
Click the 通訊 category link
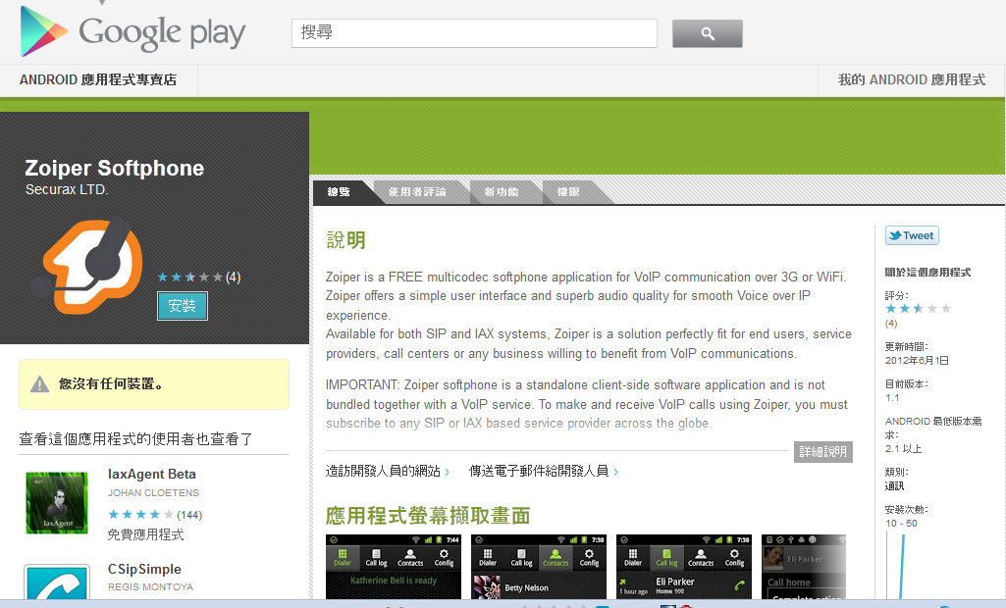894,486
